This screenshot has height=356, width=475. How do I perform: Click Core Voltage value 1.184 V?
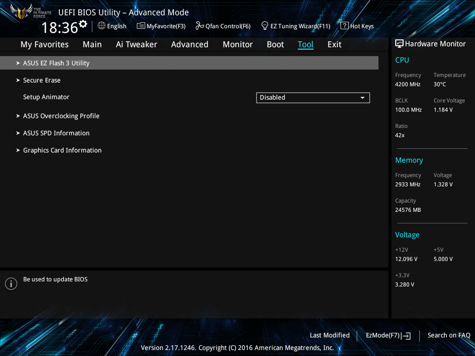pyautogui.click(x=443, y=109)
